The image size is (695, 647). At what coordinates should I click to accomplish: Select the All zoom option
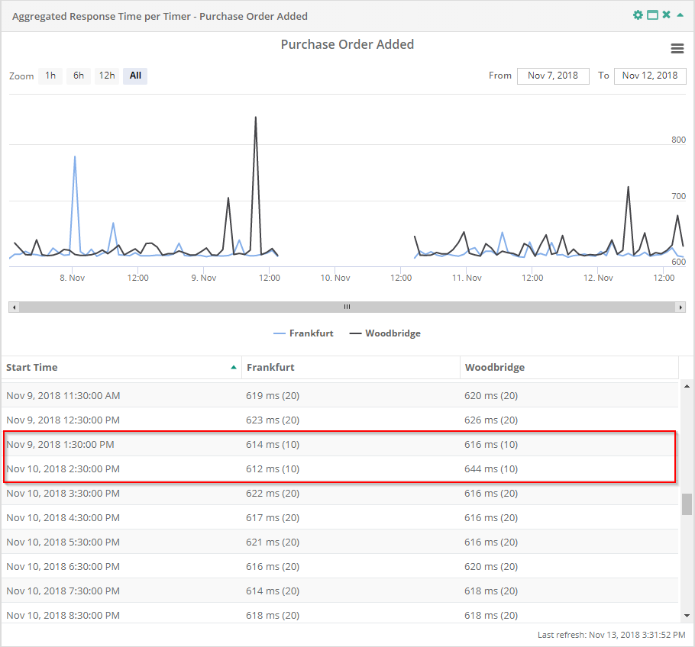pos(134,76)
